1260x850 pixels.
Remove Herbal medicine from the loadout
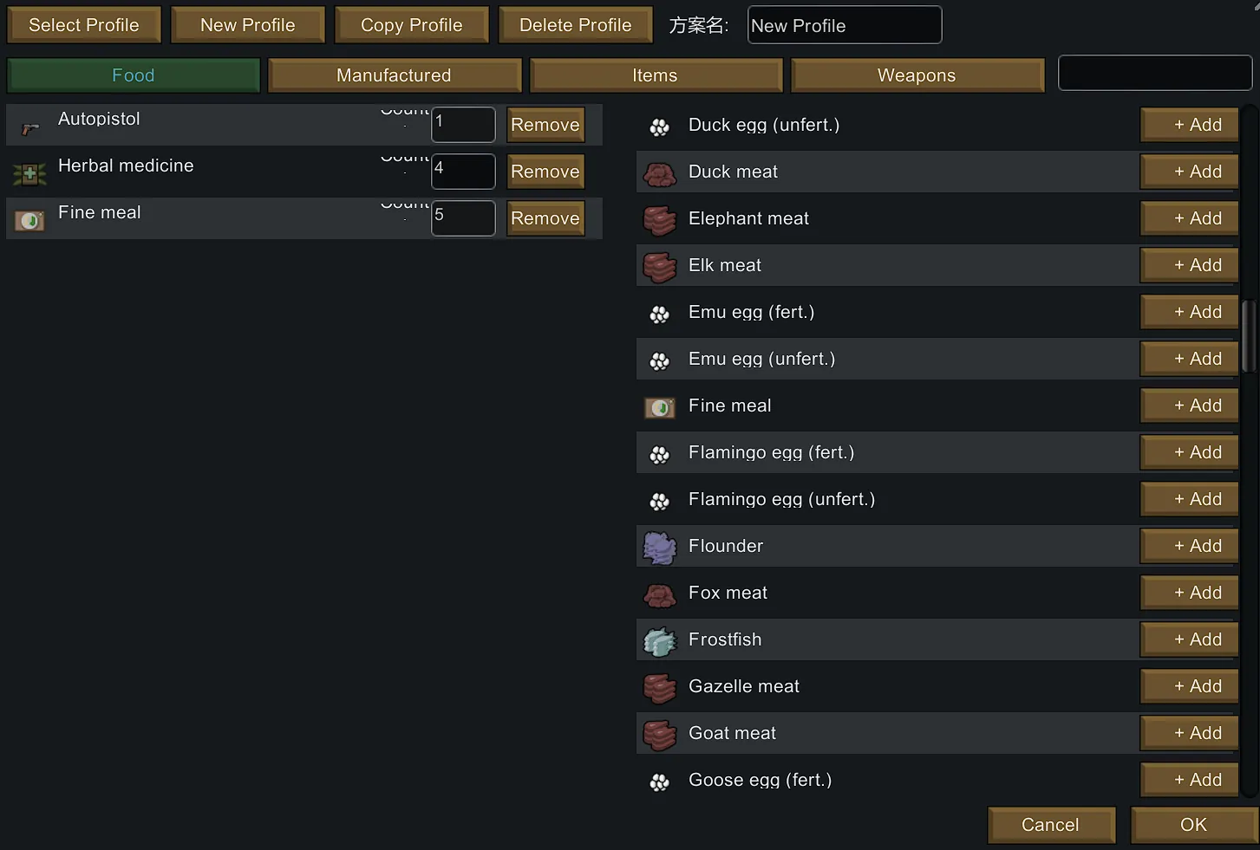coord(545,172)
